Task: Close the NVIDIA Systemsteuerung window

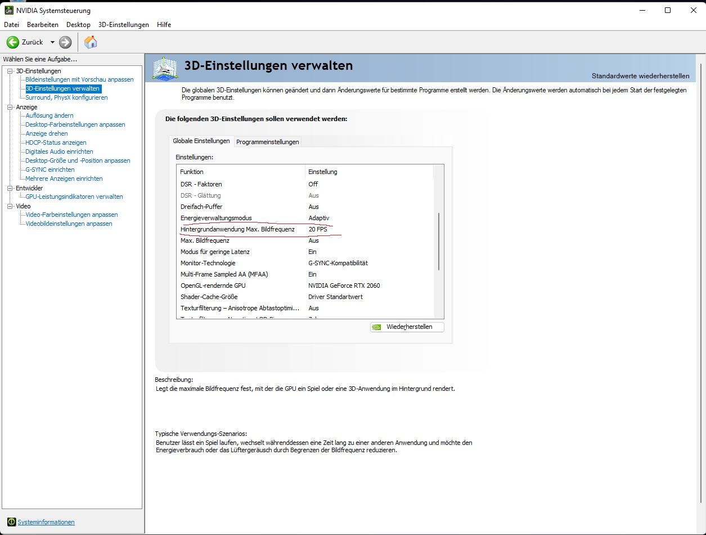Action: pos(694,10)
